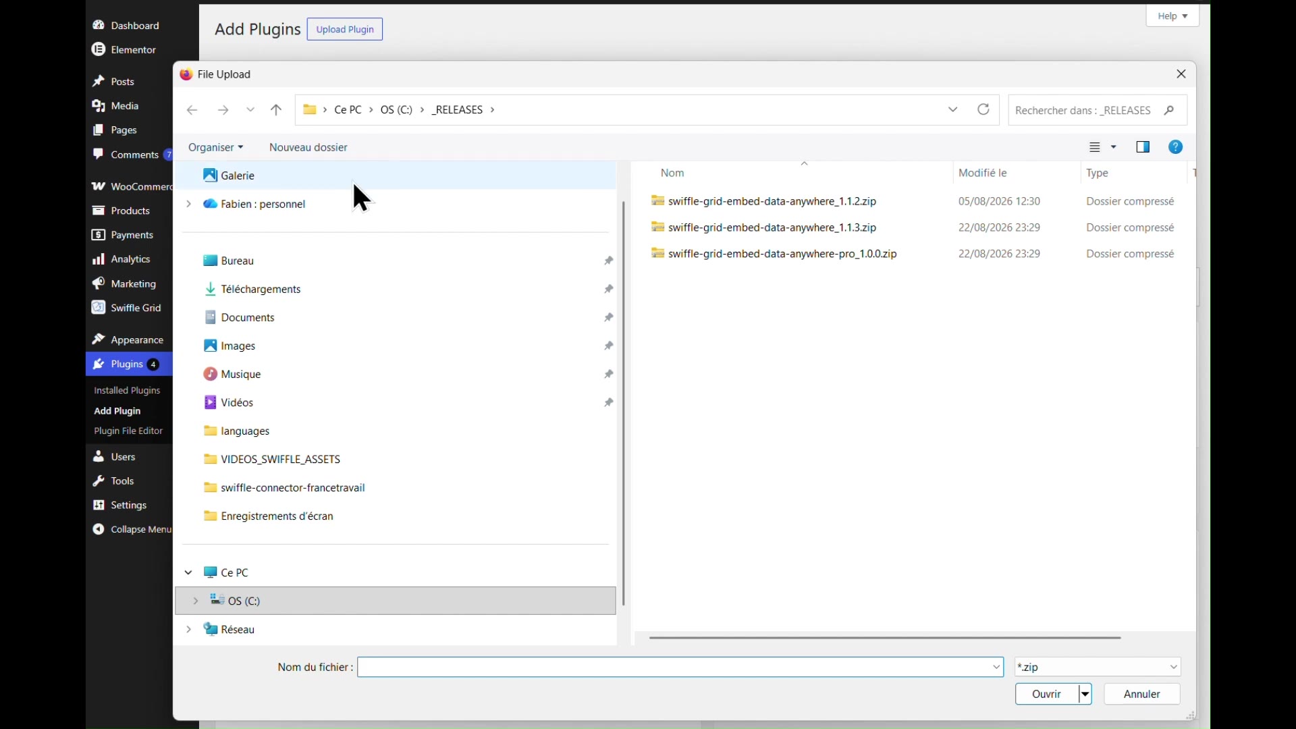Click the back navigation arrow in File Upload
This screenshot has height=729, width=1296.
pos(192,110)
